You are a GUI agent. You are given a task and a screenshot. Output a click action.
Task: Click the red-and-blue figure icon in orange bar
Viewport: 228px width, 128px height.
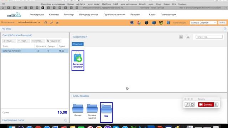click(139, 23)
